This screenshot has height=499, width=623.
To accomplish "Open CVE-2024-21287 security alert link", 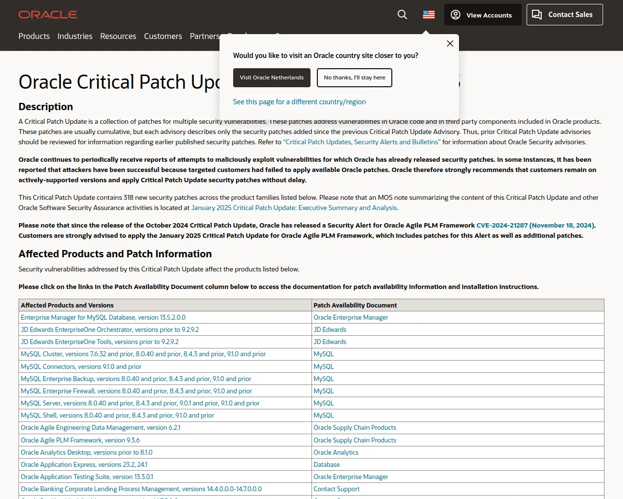I will pos(535,225).
